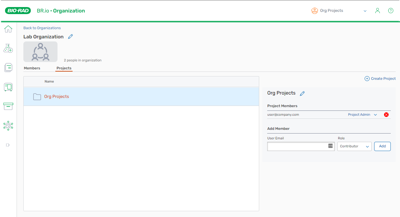
Task: Follow the Back to Organizations link
Action: tap(42, 28)
